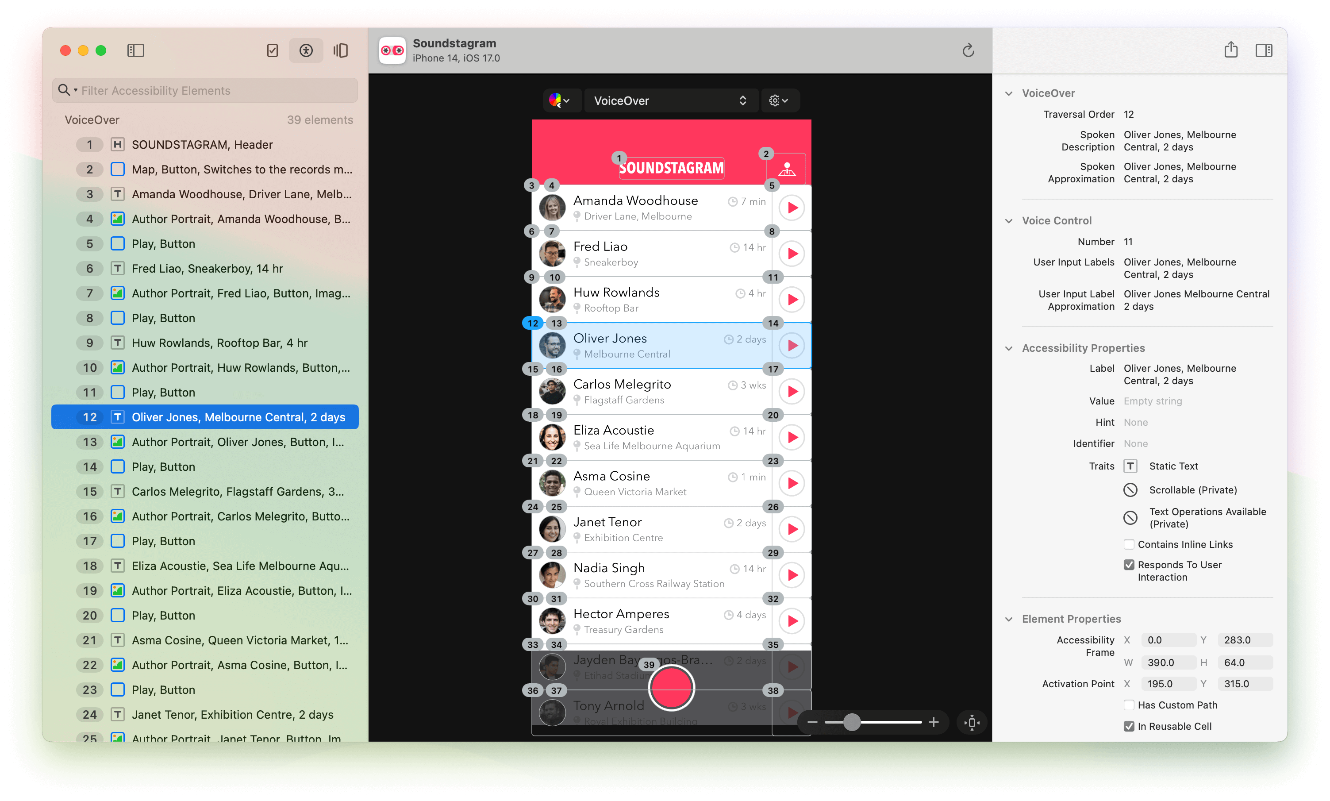The image size is (1330, 801).
Task: Play Fred Liao's recording
Action: (x=792, y=254)
